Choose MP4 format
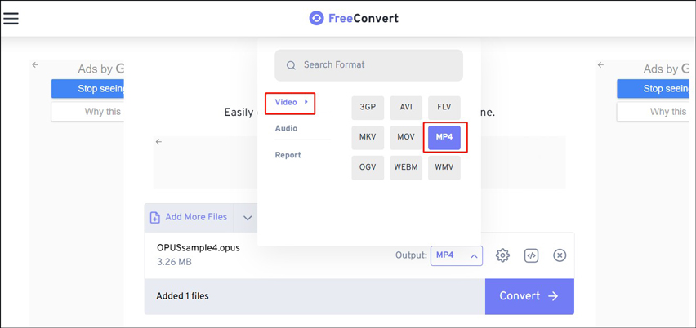The image size is (696, 328). pyautogui.click(x=444, y=137)
